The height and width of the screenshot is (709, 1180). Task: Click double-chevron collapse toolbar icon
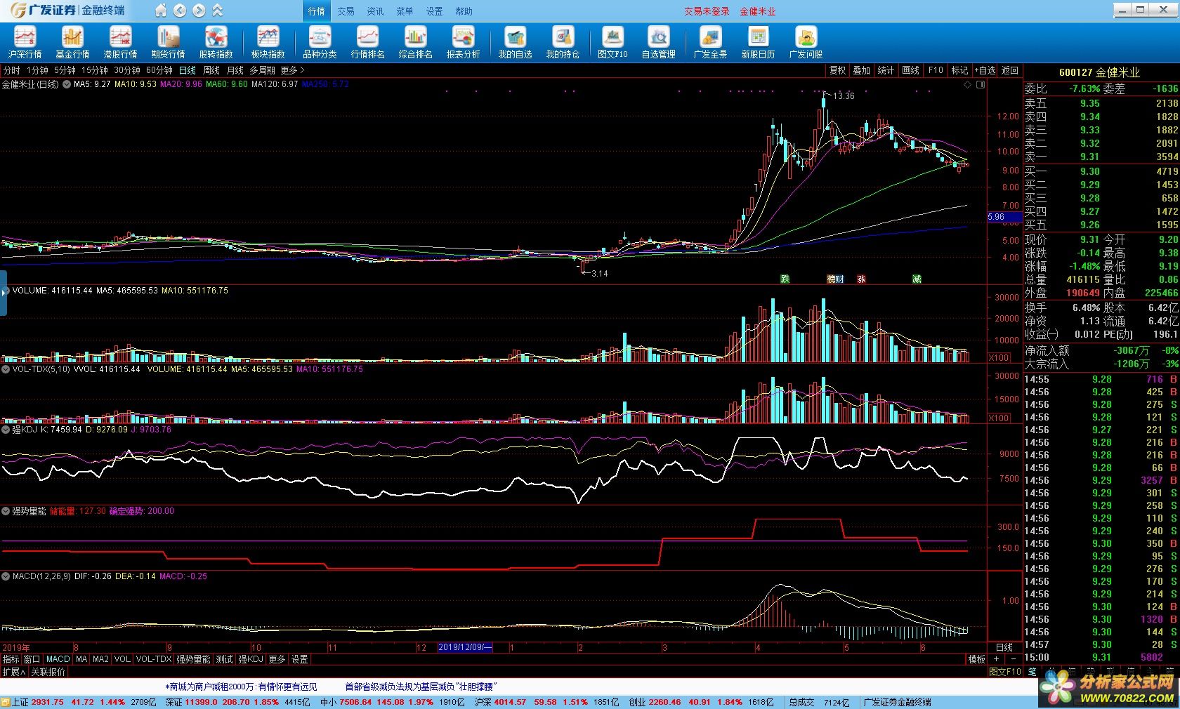tap(218, 11)
